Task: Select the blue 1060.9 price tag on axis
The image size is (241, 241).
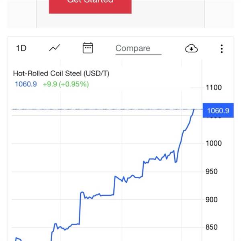Action: (218, 110)
